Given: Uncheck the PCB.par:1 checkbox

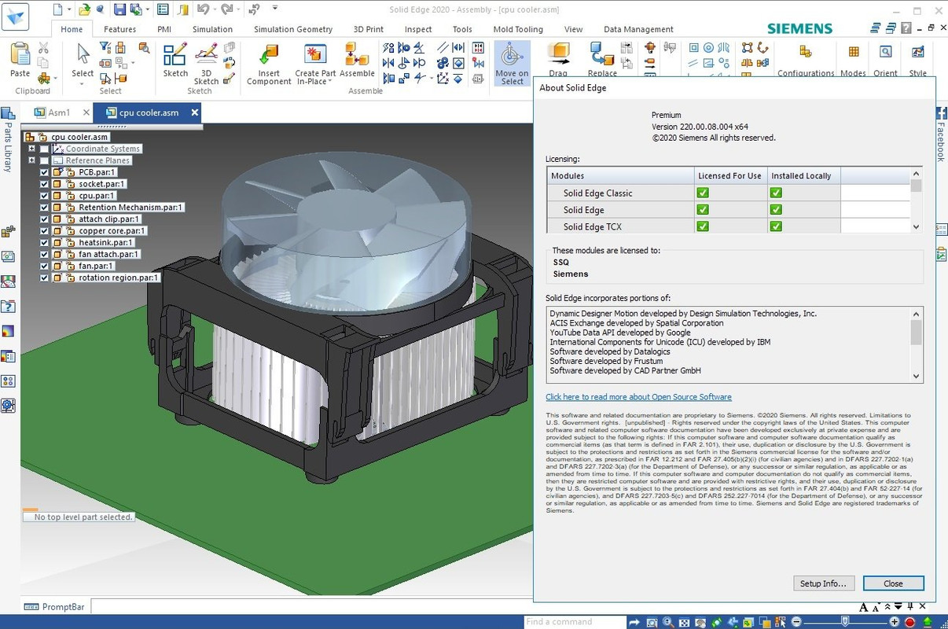Looking at the screenshot, I should pos(45,172).
